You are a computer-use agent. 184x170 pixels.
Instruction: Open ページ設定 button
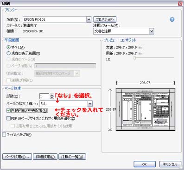[17, 157]
